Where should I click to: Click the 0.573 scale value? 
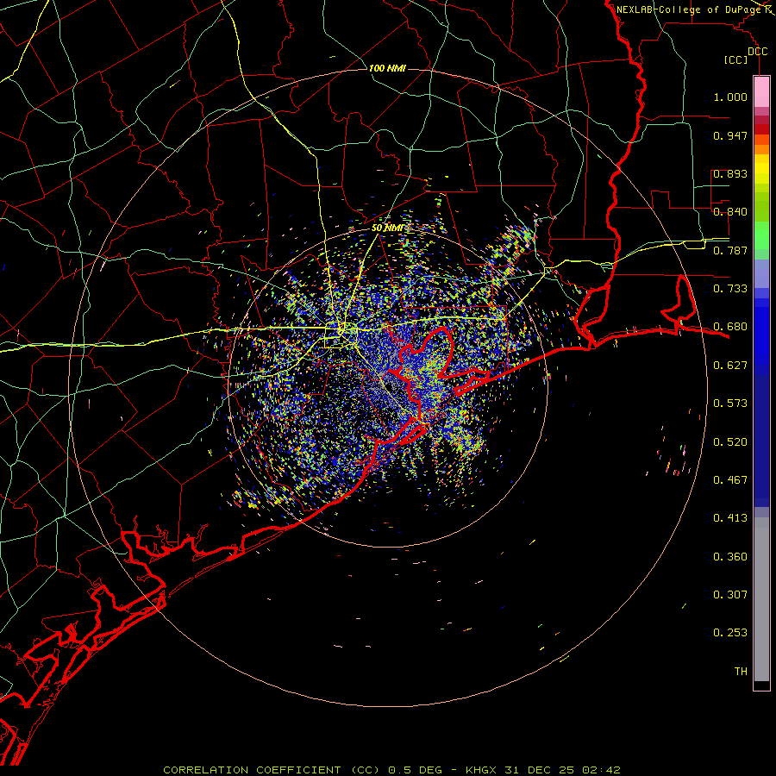[x=730, y=404]
